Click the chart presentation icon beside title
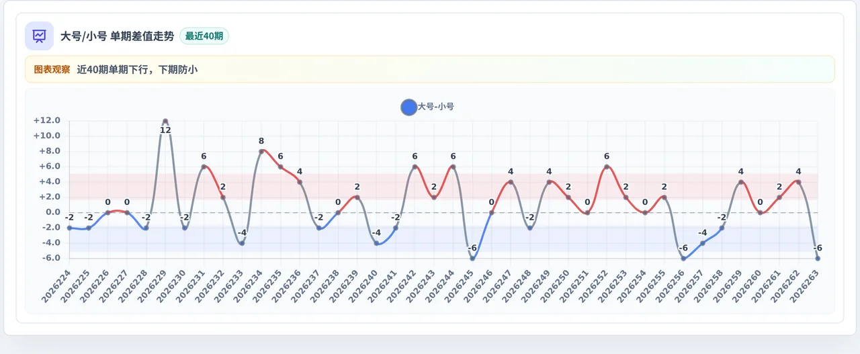 [39, 36]
